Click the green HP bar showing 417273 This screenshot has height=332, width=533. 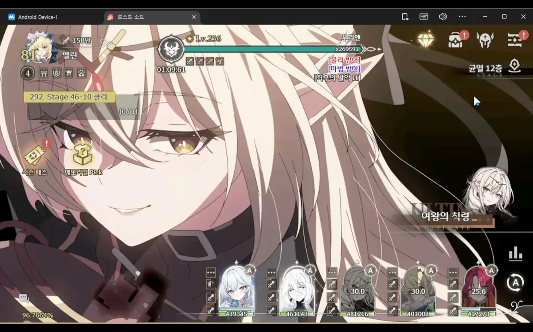click(478, 314)
